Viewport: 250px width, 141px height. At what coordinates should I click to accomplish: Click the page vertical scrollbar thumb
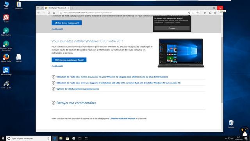coord(222,70)
